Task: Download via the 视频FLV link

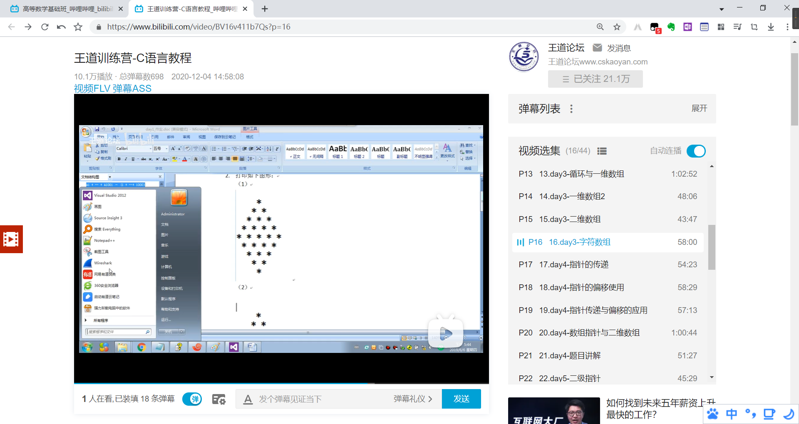Action: 92,89
